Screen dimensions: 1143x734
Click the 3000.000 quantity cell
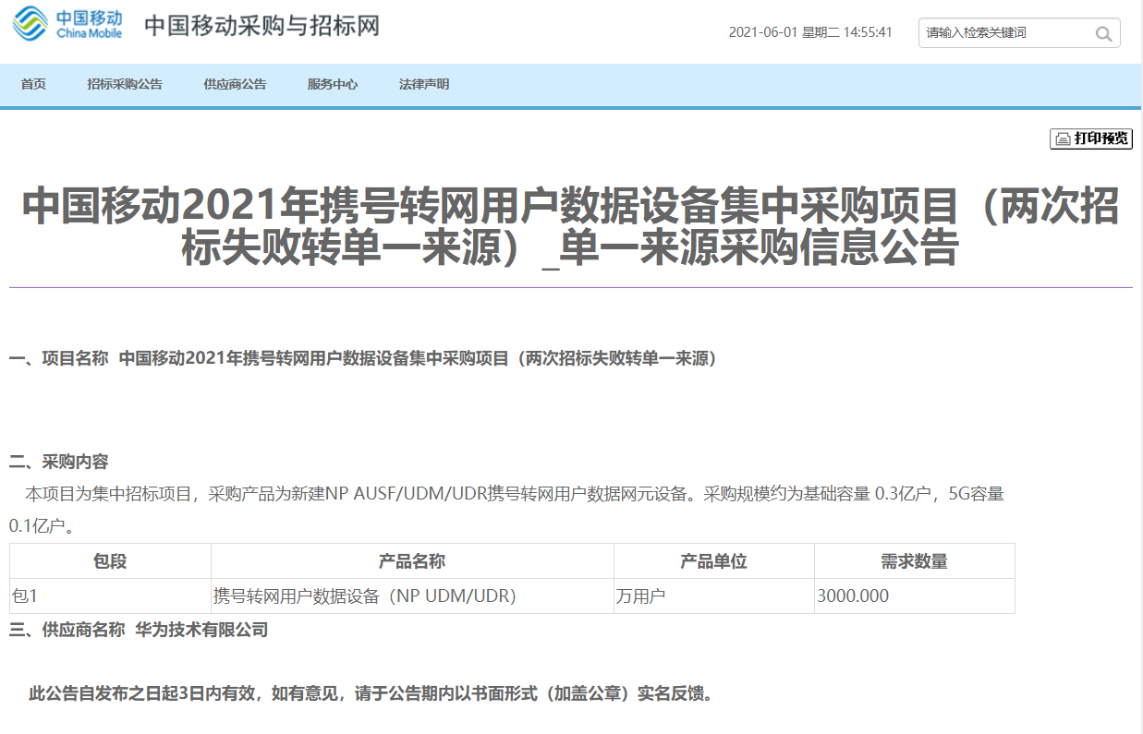(x=853, y=596)
